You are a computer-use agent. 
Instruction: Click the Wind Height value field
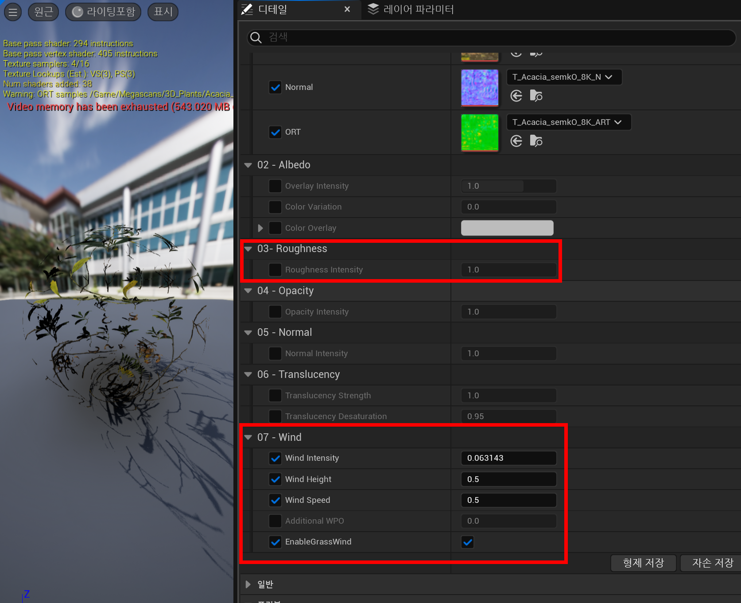tap(508, 479)
